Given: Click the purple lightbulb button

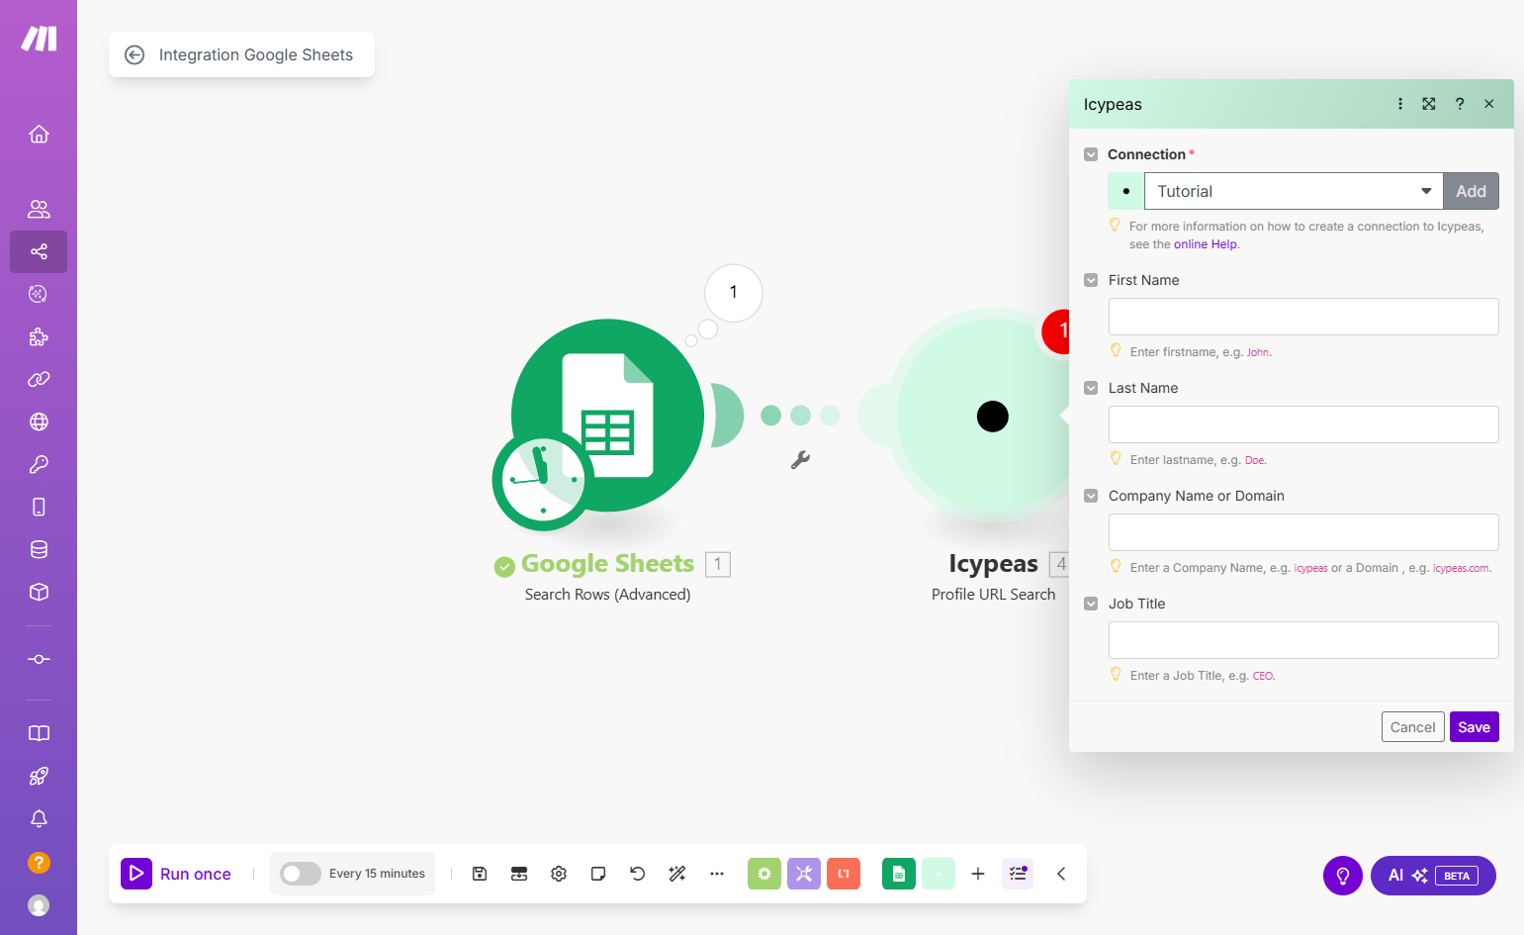Looking at the screenshot, I should click(x=1343, y=876).
